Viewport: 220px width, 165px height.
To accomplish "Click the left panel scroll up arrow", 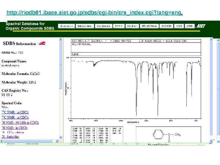I will point(61,39).
